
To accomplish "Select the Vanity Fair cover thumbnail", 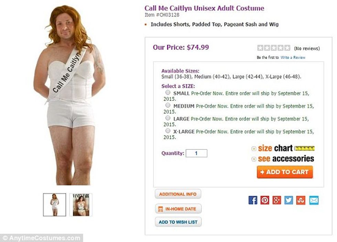I will (81, 205).
